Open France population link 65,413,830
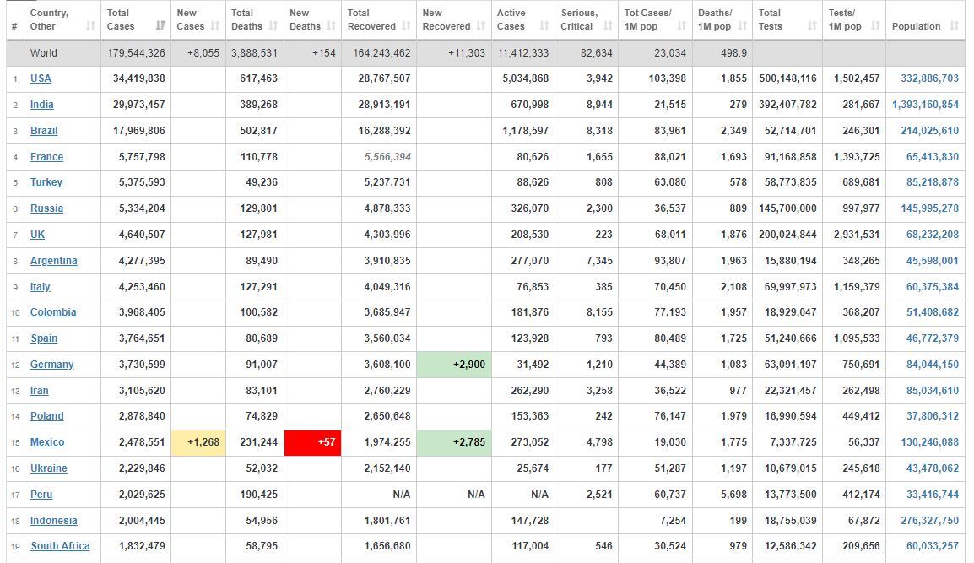This screenshot has height=563, width=974. tap(933, 157)
